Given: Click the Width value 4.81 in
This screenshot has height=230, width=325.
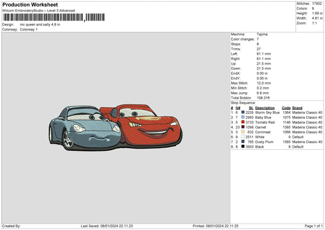Looking at the screenshot, I should pyautogui.click(x=317, y=18).
